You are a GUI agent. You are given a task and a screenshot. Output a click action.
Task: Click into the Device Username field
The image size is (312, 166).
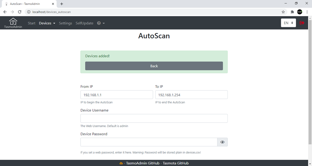click(154, 118)
